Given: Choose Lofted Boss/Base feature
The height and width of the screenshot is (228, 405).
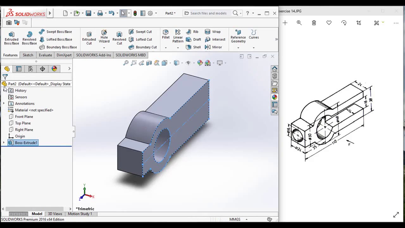Looking at the screenshot, I should pos(55,39).
